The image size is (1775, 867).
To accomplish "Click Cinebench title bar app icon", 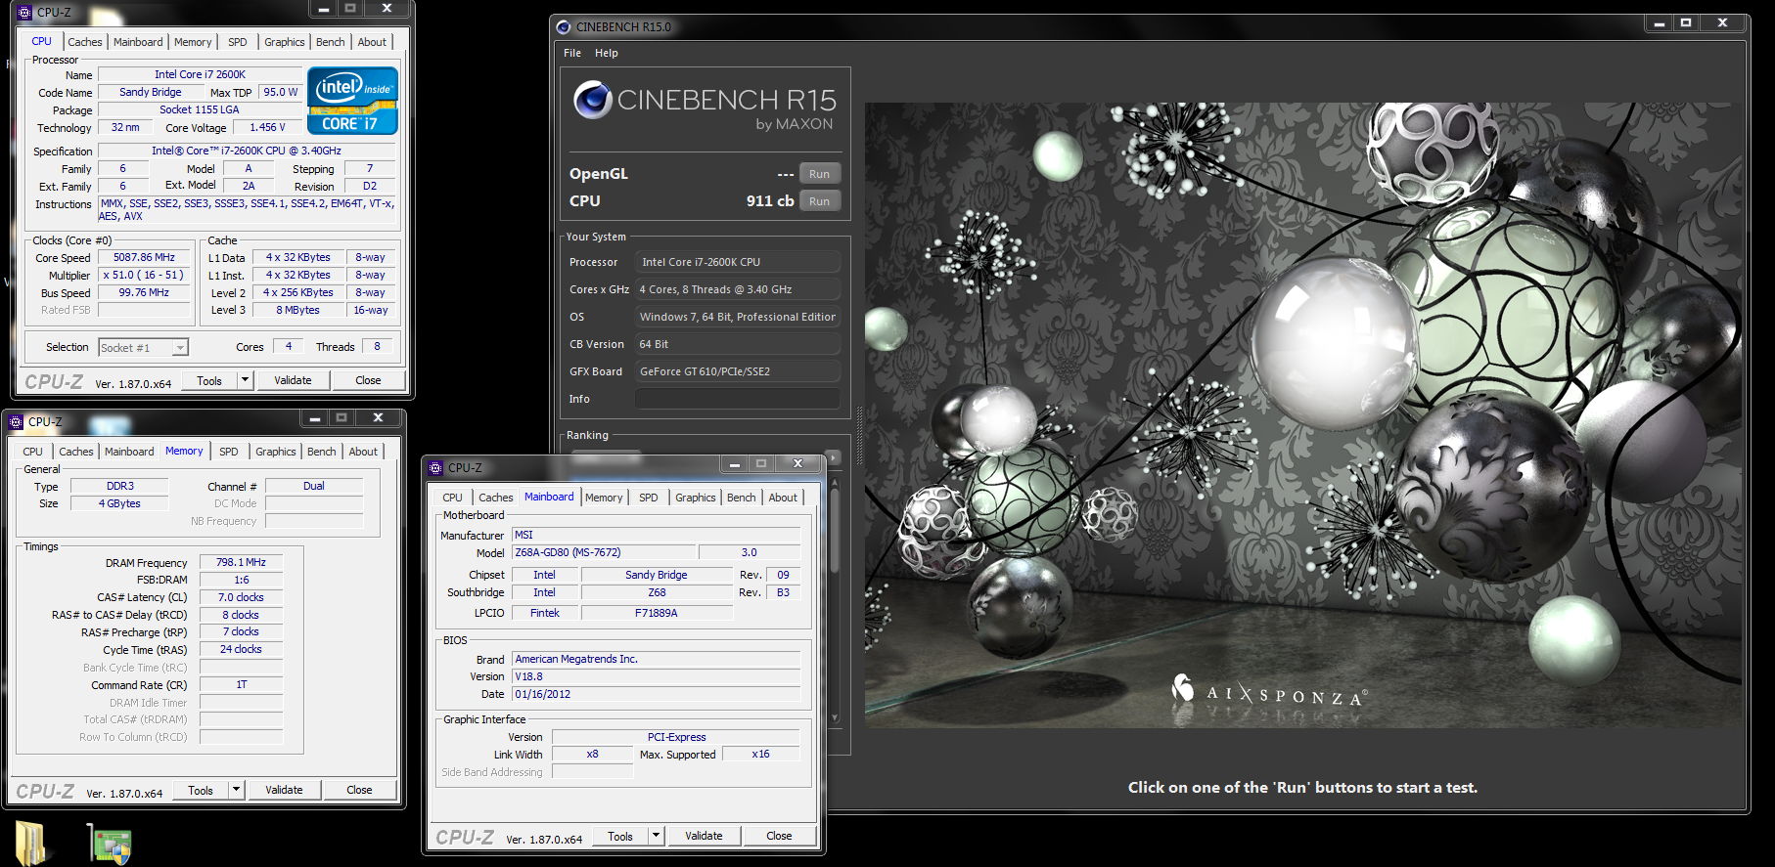I will (563, 27).
